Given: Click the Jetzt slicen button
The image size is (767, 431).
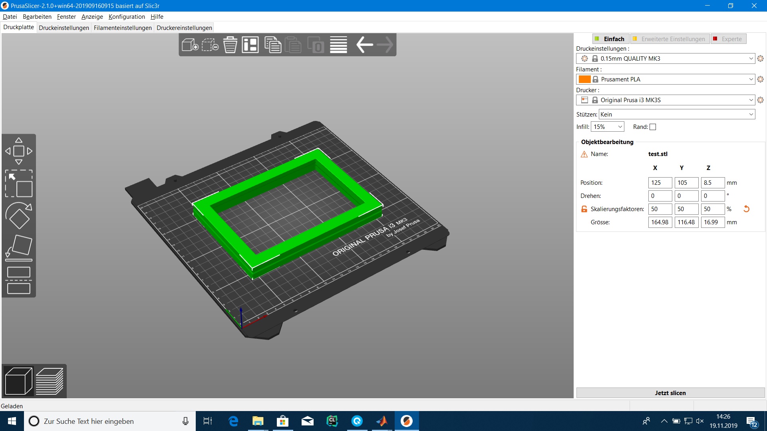Looking at the screenshot, I should point(670,393).
